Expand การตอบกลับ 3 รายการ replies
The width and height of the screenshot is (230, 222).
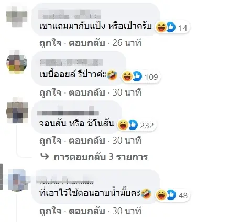[101, 157]
